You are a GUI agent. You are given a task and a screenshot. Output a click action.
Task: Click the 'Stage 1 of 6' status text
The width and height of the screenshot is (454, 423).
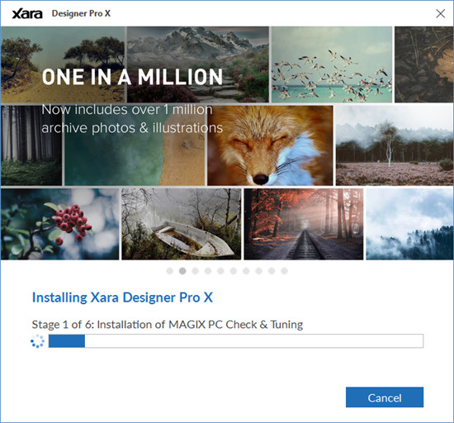click(x=168, y=325)
